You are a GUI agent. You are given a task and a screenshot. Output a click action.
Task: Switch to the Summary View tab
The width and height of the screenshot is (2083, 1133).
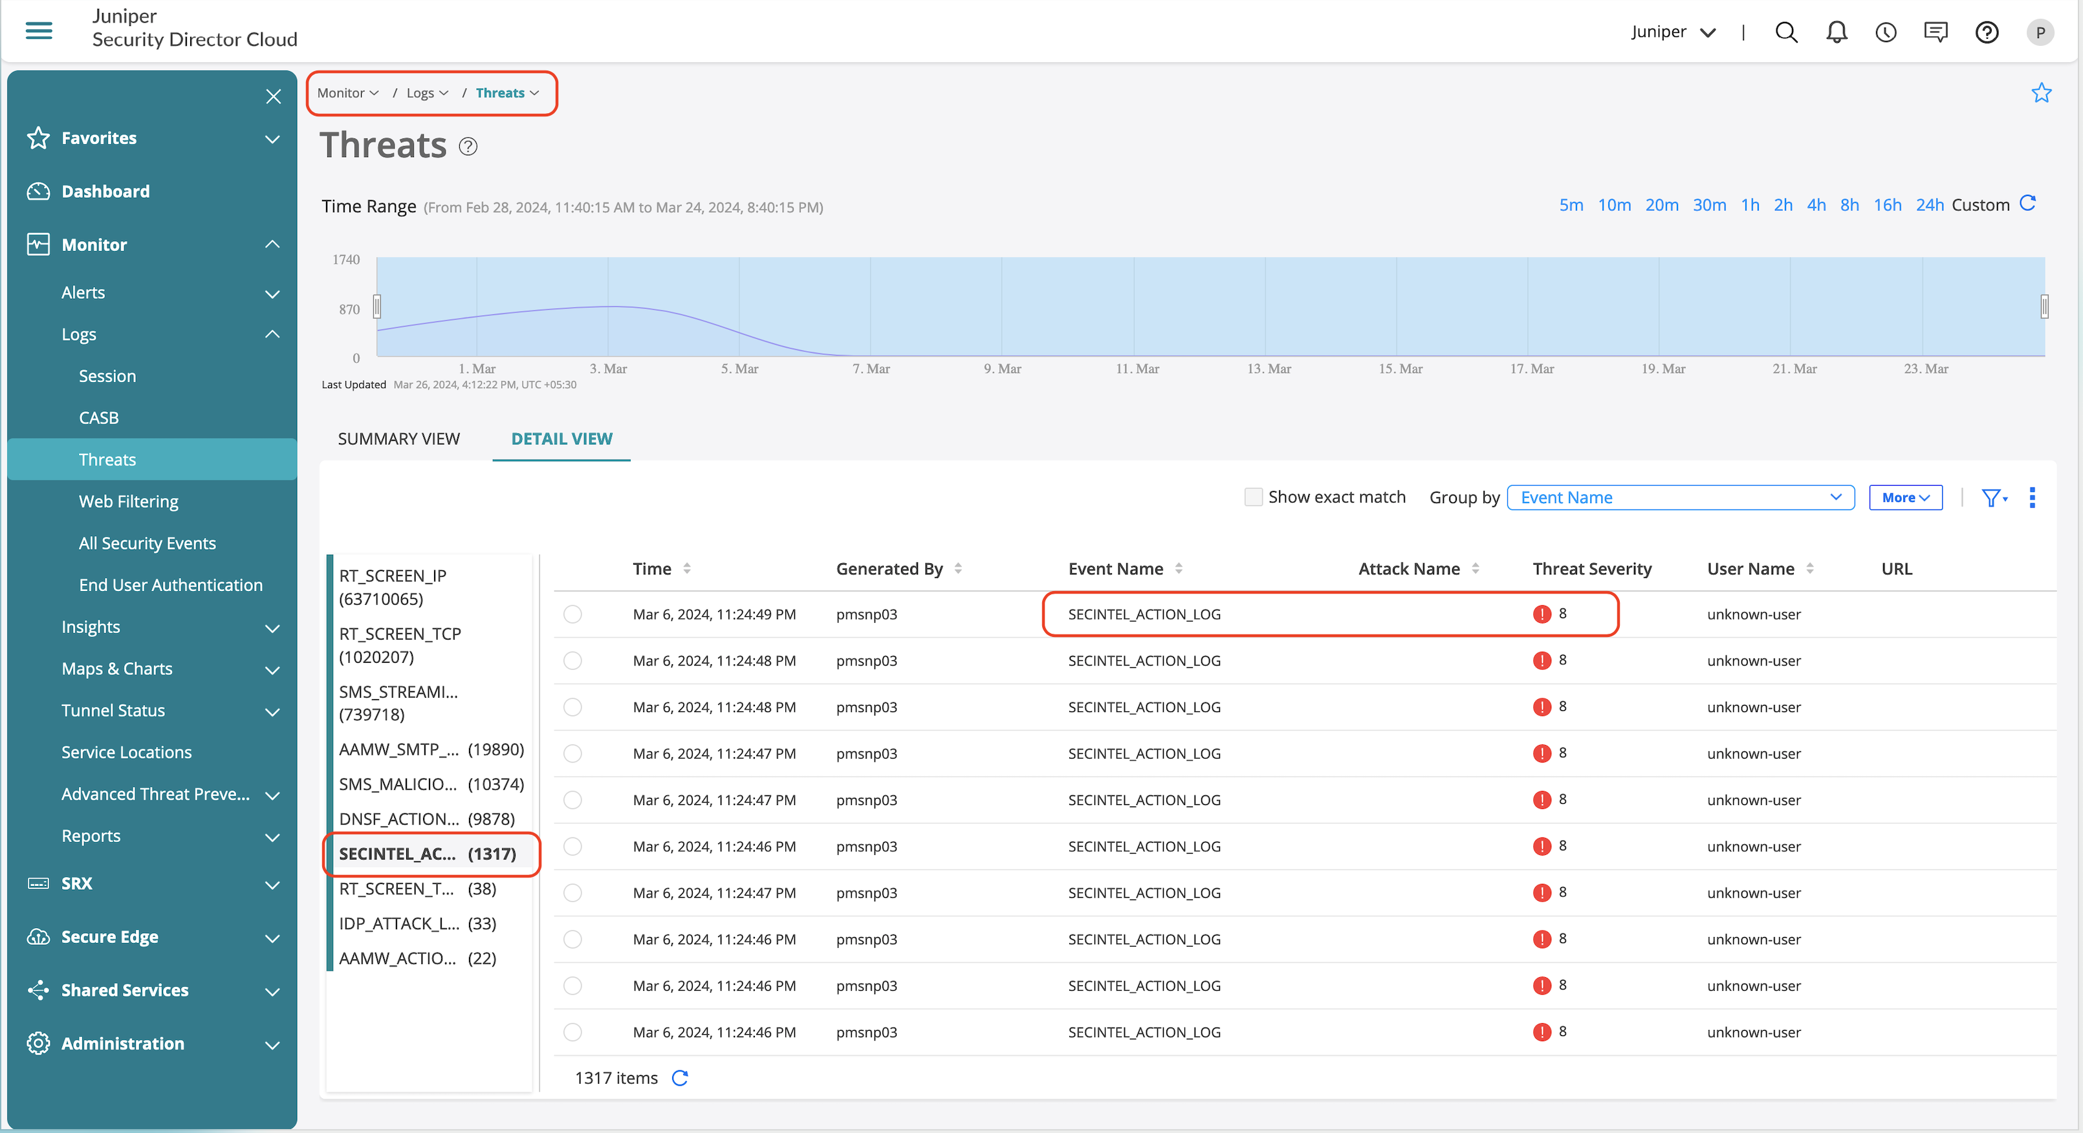[398, 439]
